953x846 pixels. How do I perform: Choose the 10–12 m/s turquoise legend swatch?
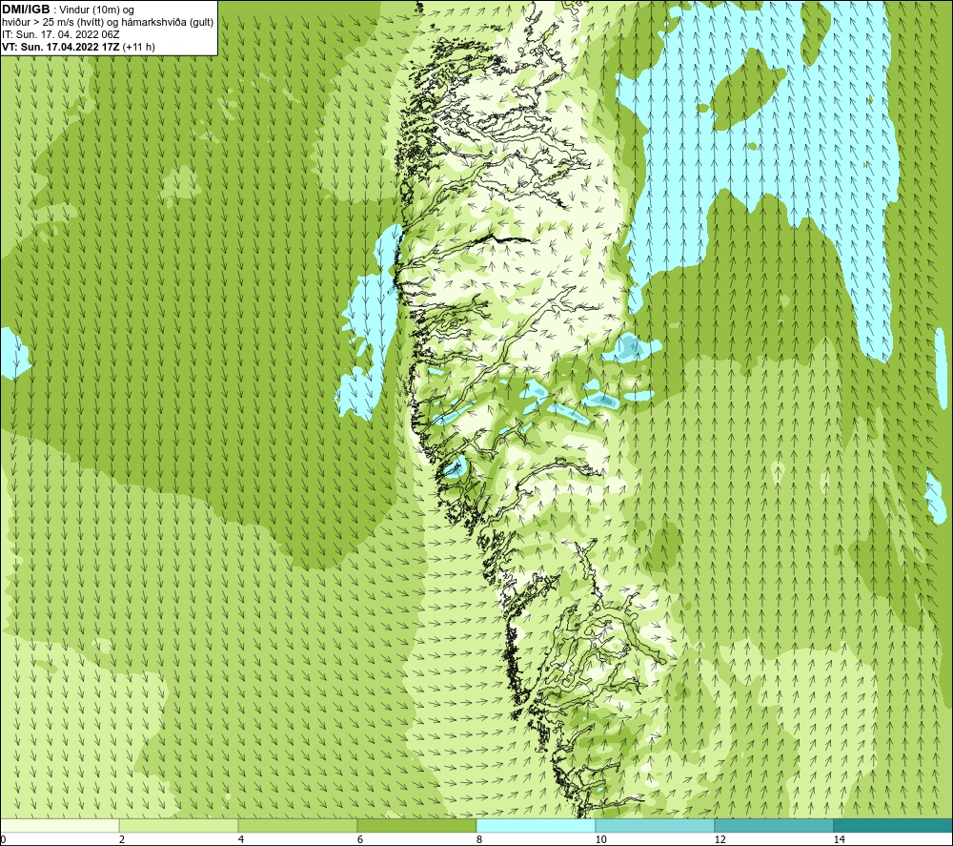coord(656,826)
